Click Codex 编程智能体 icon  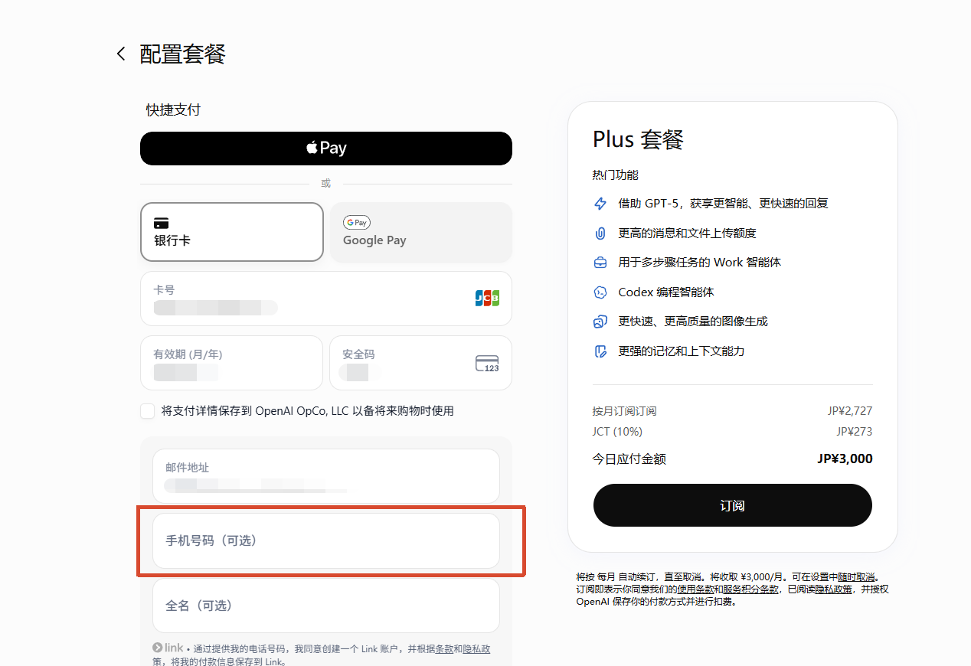coord(600,292)
